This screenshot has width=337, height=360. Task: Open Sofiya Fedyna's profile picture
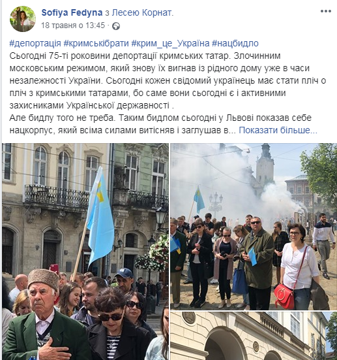click(x=23, y=19)
